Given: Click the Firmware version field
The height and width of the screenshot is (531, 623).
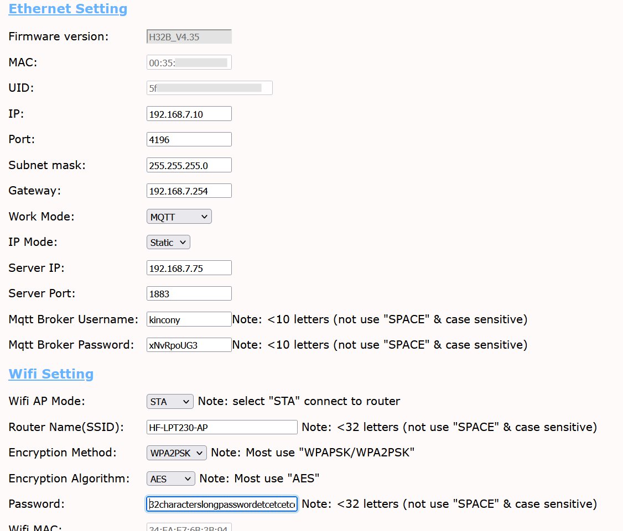Looking at the screenshot, I should pyautogui.click(x=189, y=37).
